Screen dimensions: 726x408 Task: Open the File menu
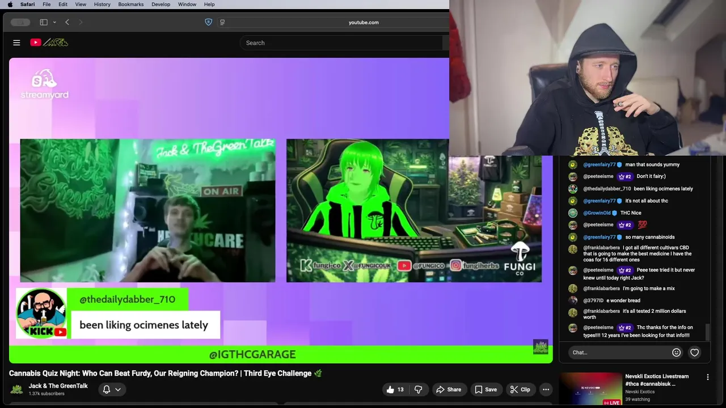[x=47, y=5]
